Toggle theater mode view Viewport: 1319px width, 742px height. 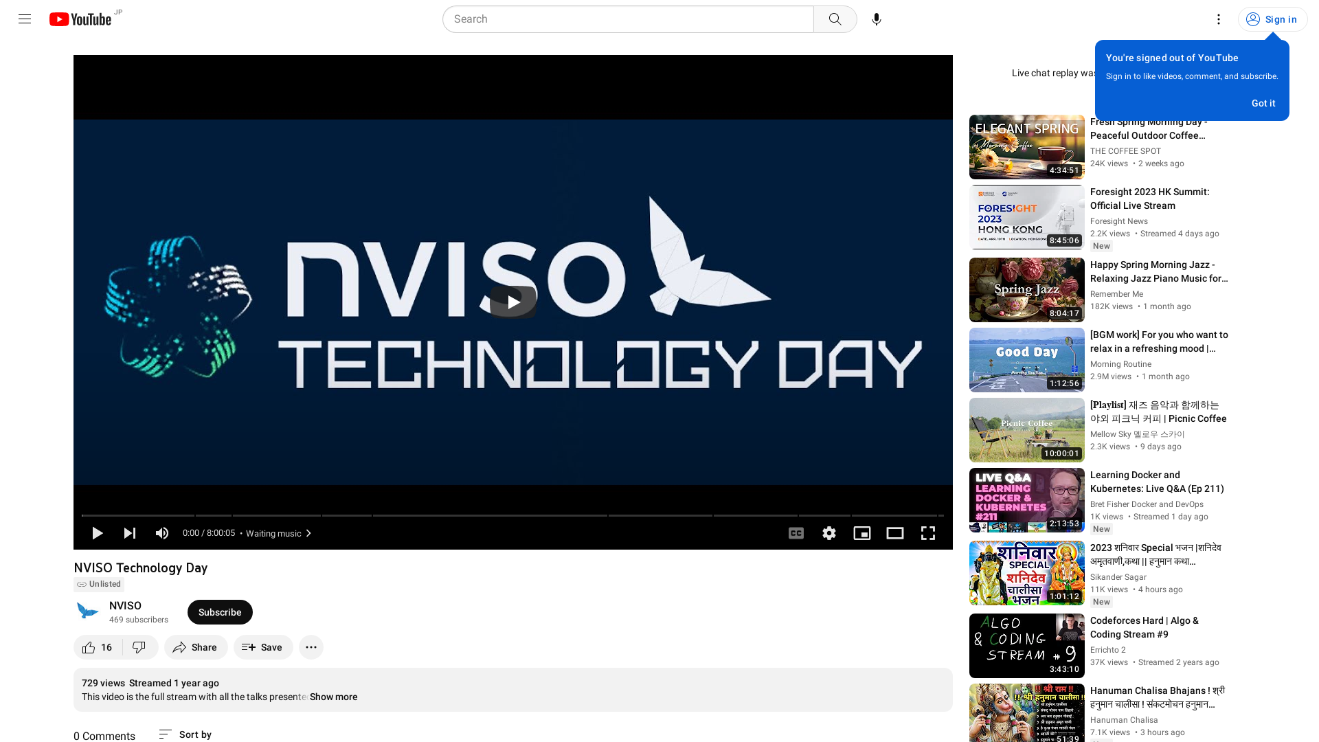pos(894,533)
